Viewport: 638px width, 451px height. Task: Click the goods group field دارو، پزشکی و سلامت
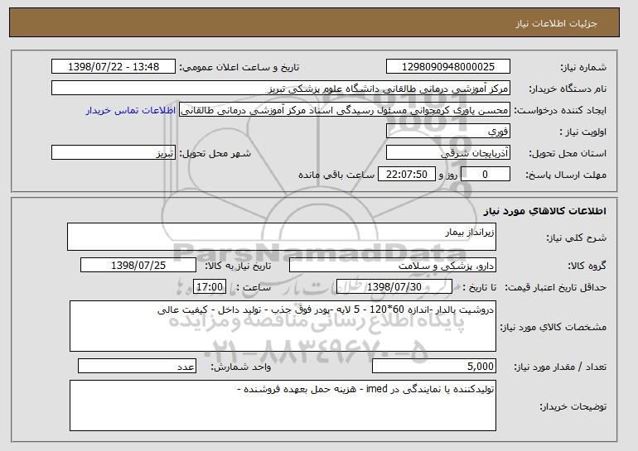(x=393, y=266)
